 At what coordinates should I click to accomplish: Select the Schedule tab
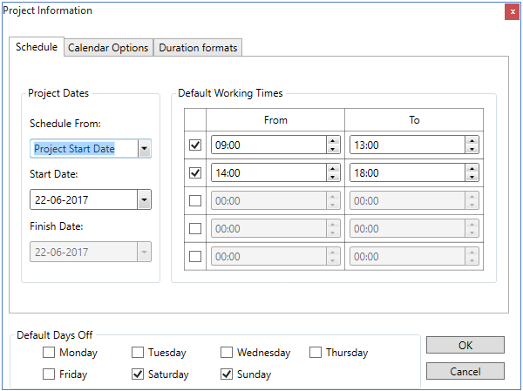[37, 47]
